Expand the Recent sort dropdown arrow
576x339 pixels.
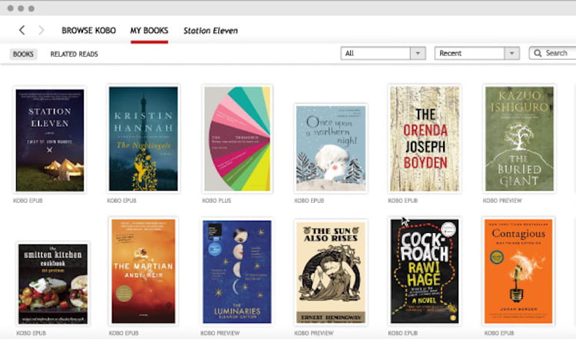[511, 53]
